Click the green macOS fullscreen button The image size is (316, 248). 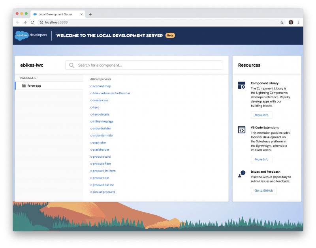tap(26, 13)
